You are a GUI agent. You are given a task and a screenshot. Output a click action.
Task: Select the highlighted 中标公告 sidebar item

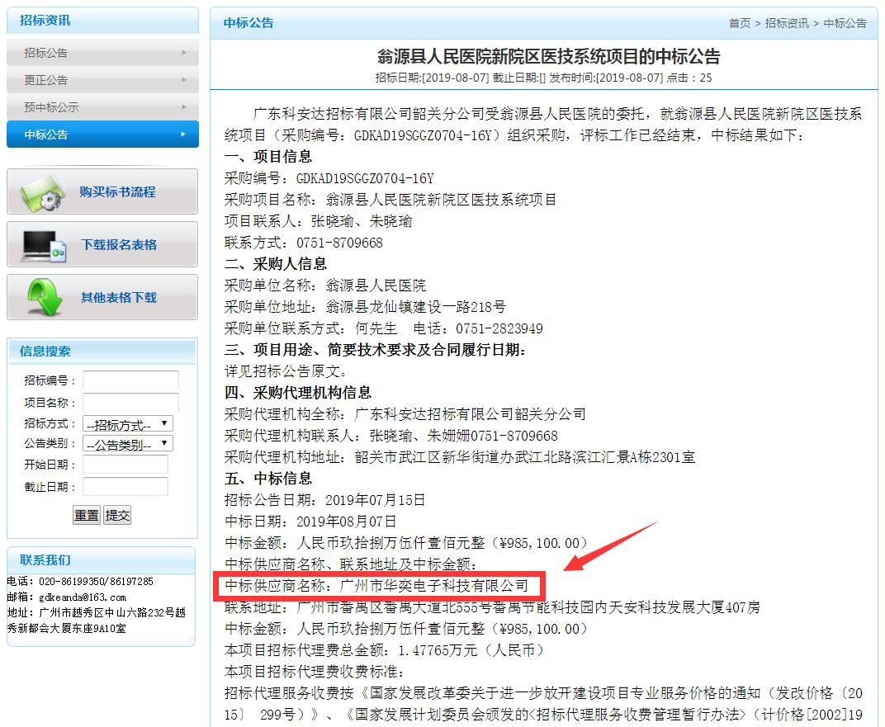[46, 135]
